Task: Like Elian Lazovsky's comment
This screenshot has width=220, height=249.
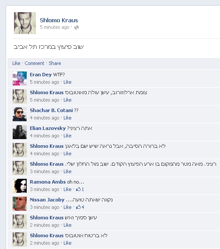Action: pyautogui.click(x=67, y=136)
